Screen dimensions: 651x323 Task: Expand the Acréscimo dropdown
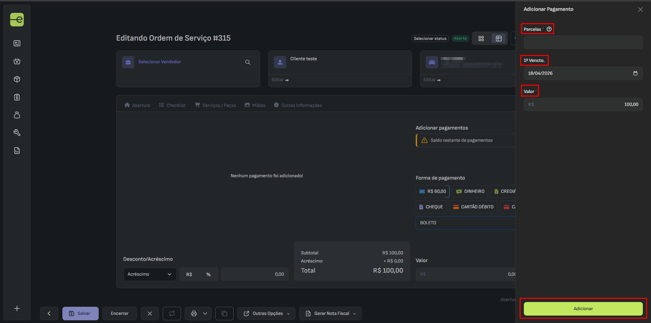[150, 274]
